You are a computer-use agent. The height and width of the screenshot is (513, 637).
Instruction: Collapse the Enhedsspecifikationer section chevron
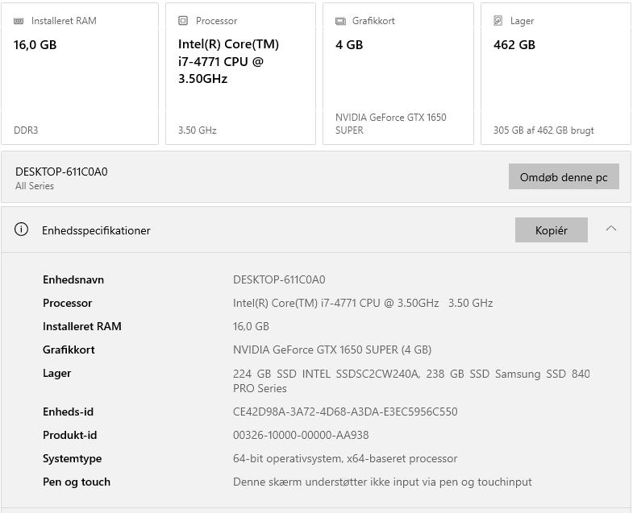[611, 230]
